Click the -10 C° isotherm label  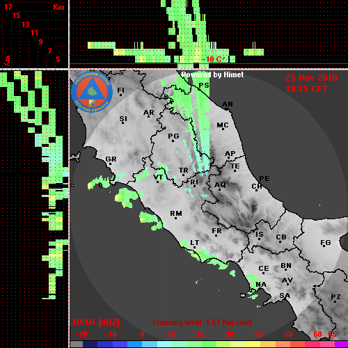pyautogui.click(x=212, y=59)
